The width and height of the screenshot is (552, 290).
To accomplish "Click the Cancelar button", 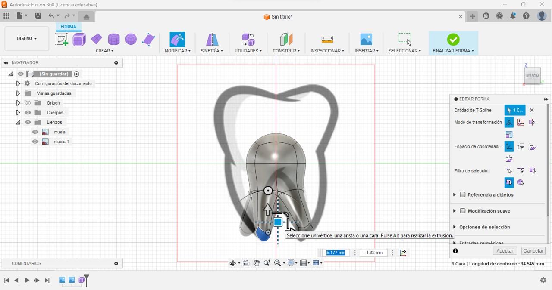I will (533, 251).
